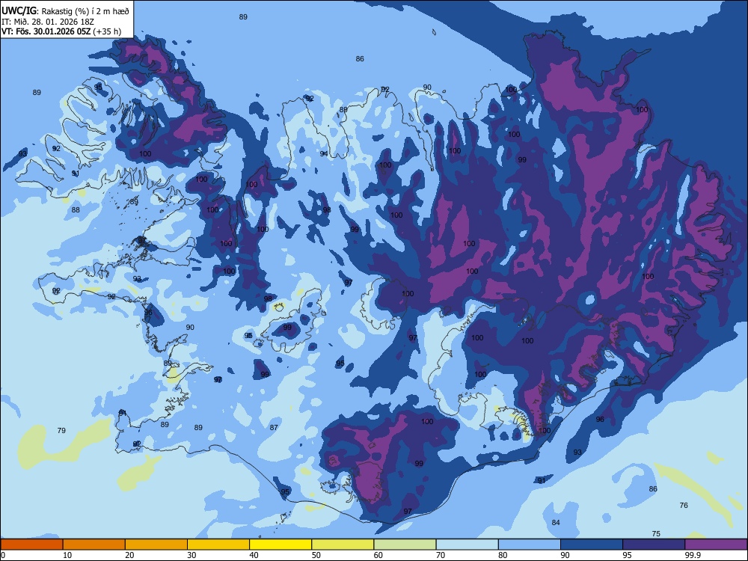Click the dark orange 0–10 legend swatch
The image size is (748, 561).
[x=31, y=545]
